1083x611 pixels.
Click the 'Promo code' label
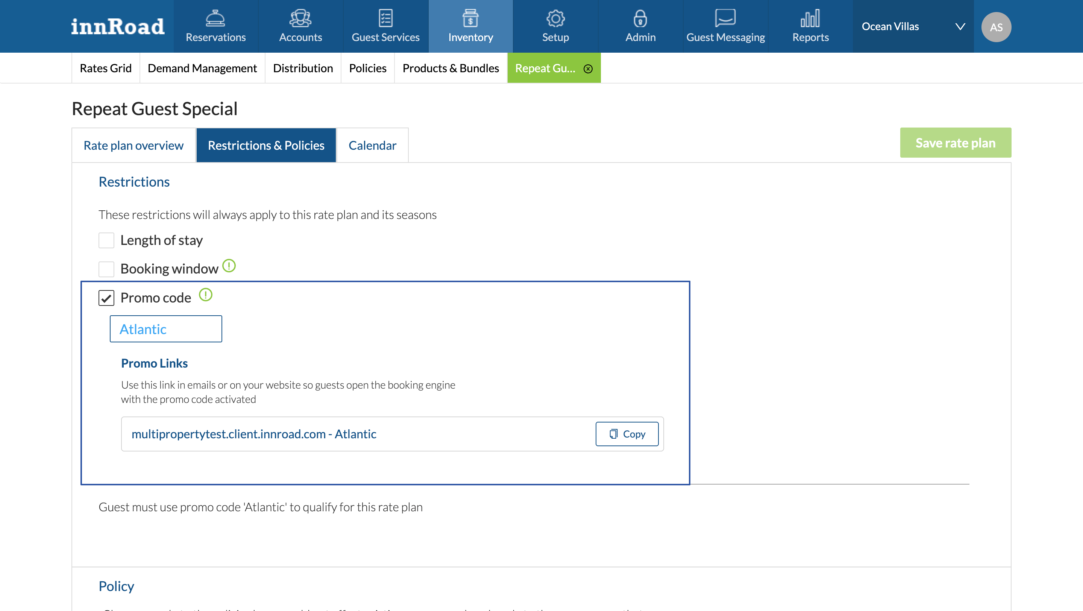156,298
